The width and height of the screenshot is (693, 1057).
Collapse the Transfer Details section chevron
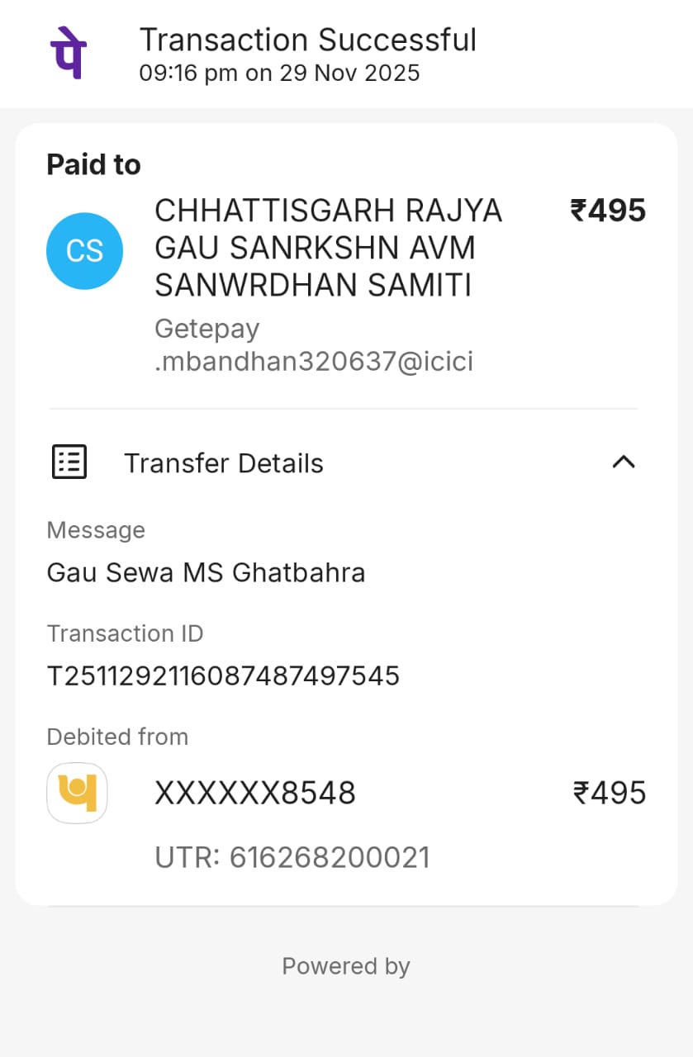624,462
